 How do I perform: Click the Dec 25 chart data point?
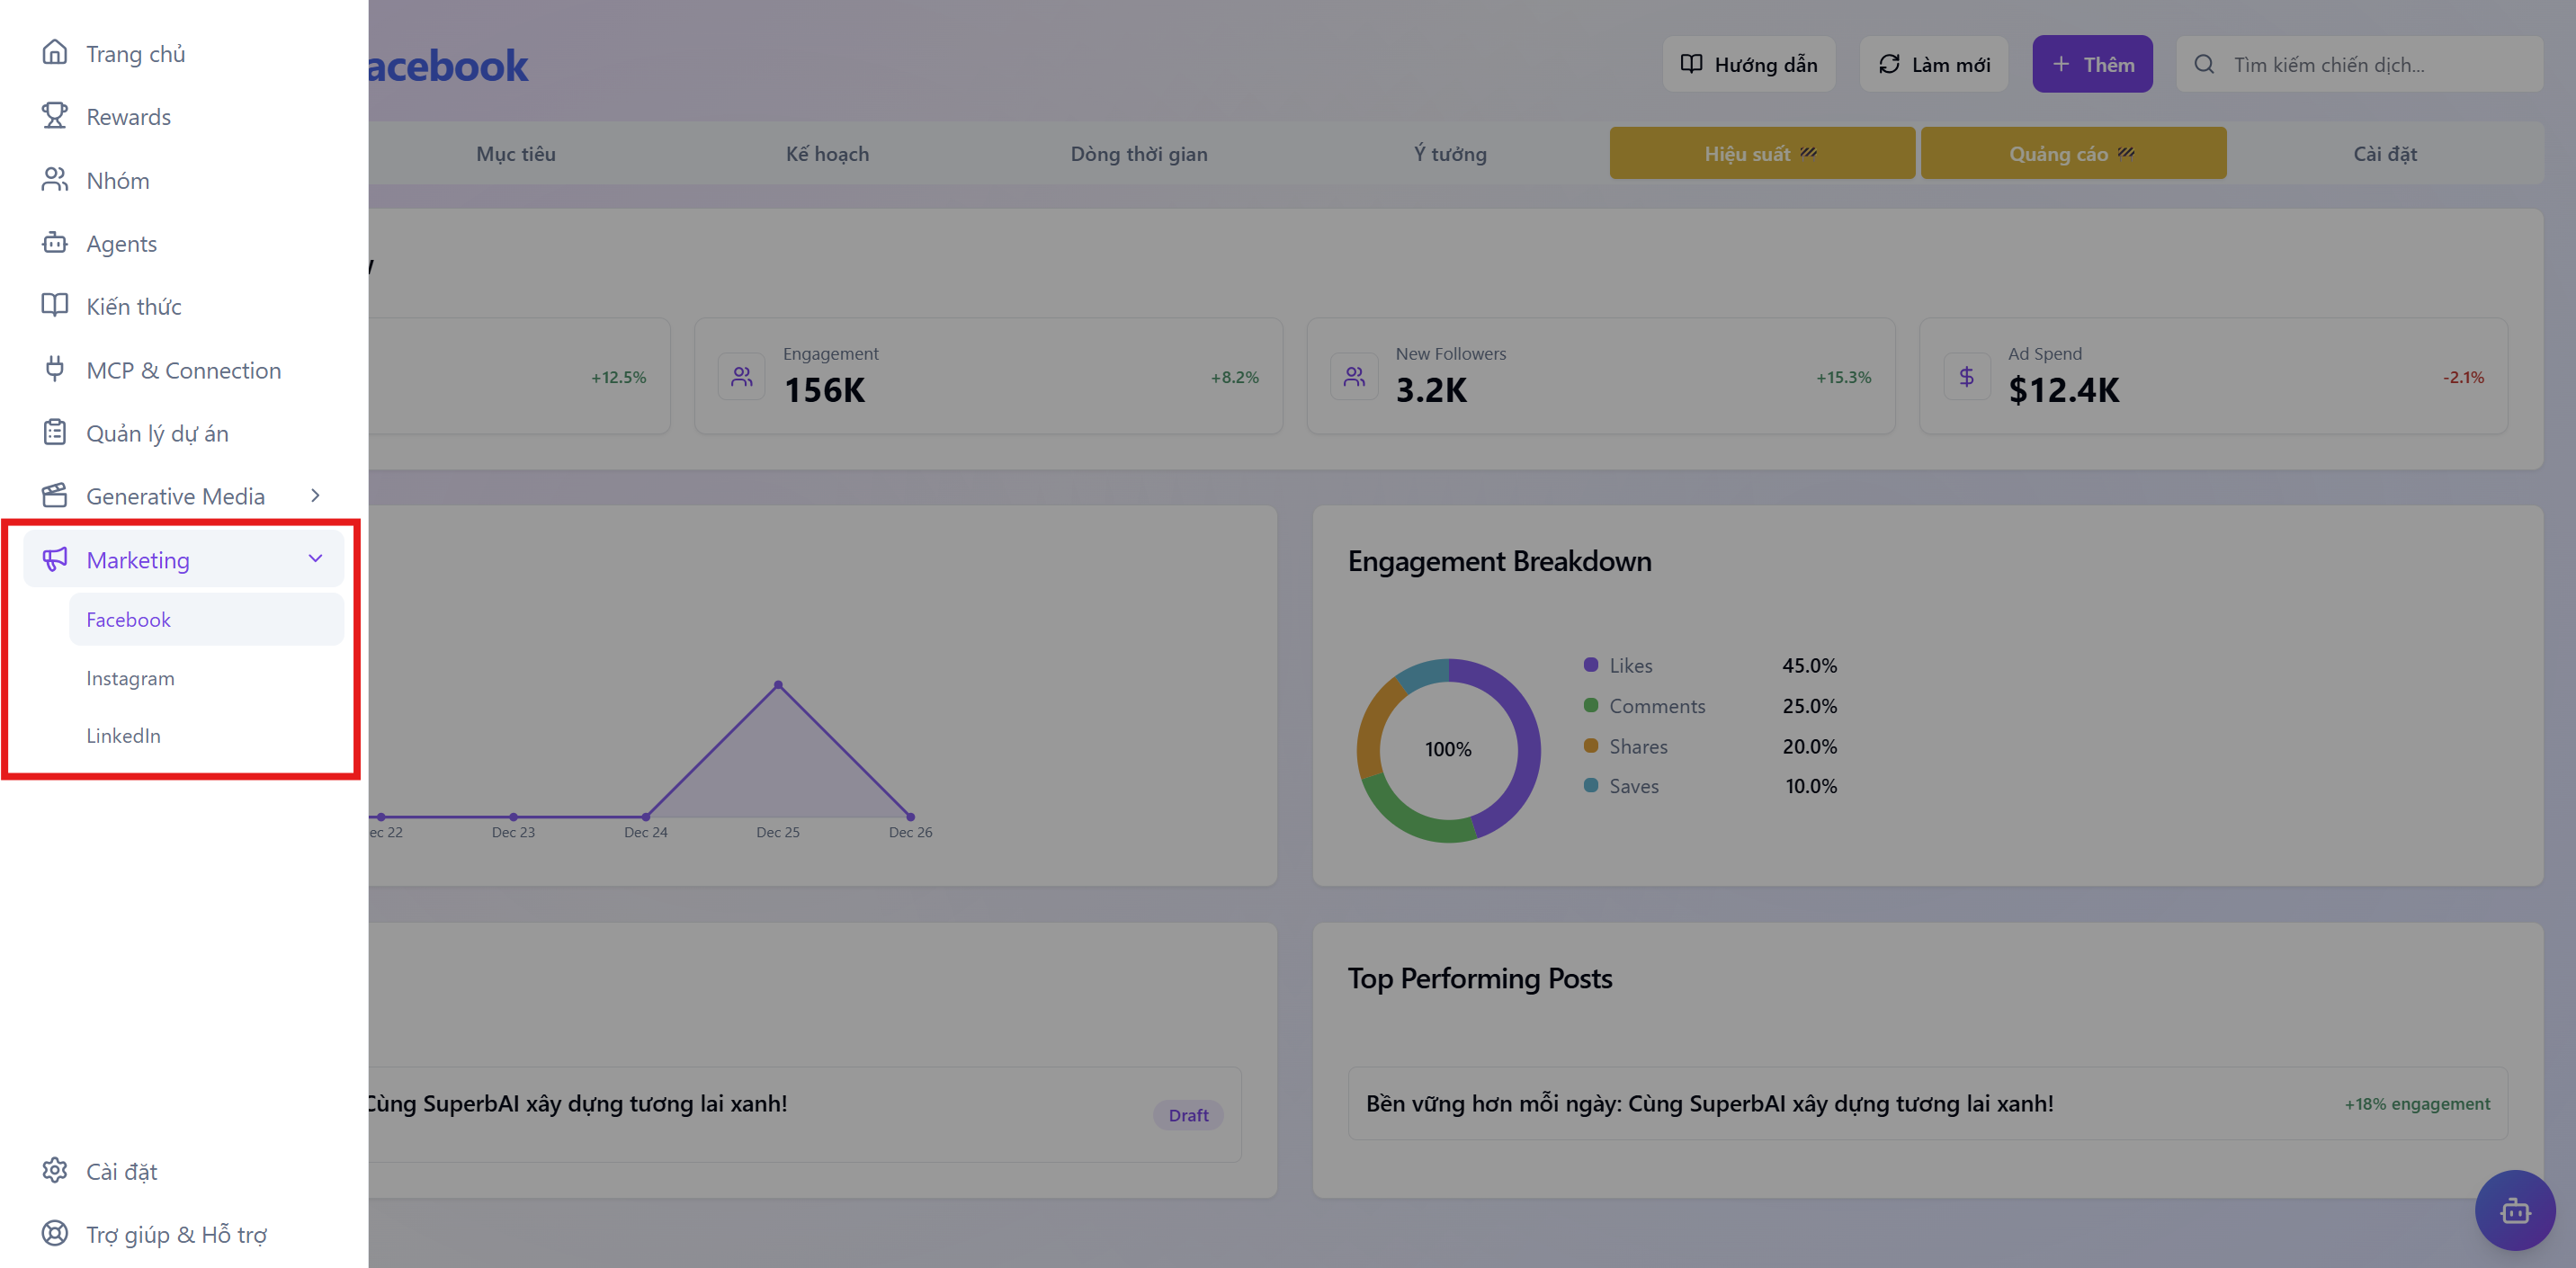(x=778, y=685)
